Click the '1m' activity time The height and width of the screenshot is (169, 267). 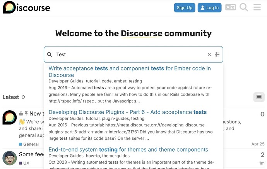262,163
